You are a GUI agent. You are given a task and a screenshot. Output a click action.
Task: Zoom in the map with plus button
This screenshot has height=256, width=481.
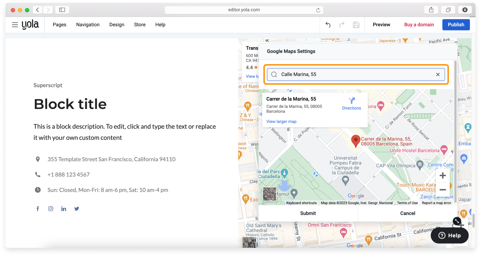pyautogui.click(x=443, y=176)
